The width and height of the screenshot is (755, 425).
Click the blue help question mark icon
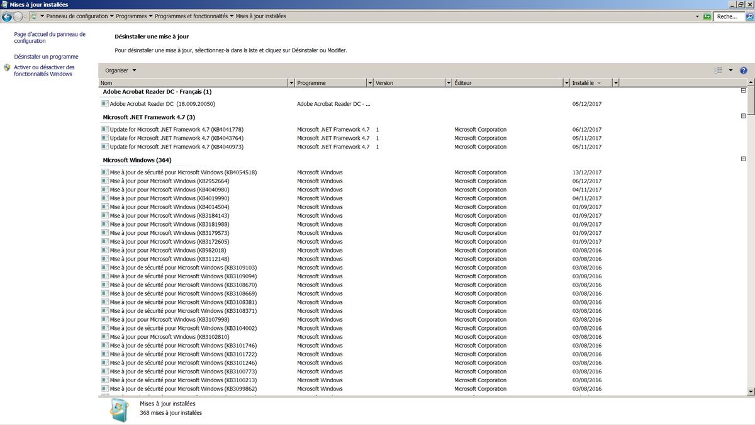click(743, 71)
